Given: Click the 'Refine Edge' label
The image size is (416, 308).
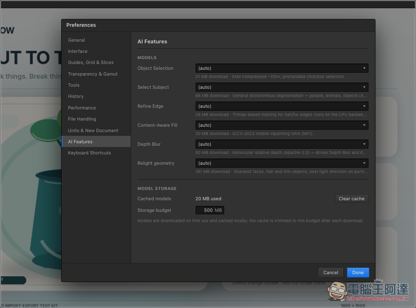Looking at the screenshot, I should [151, 106].
